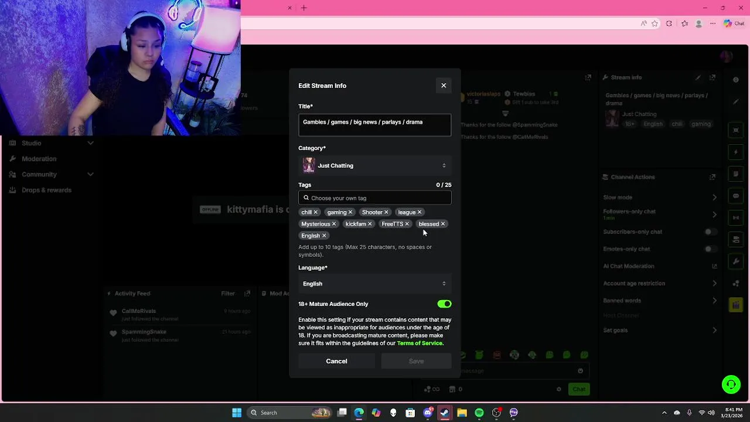Pop out the Channel Actions panel
Image resolution: width=750 pixels, height=422 pixels.
point(712,177)
